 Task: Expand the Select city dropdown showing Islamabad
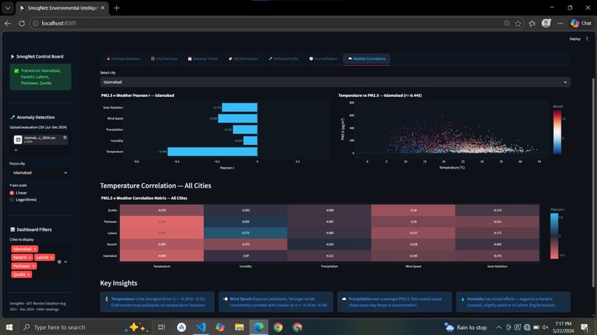point(335,82)
